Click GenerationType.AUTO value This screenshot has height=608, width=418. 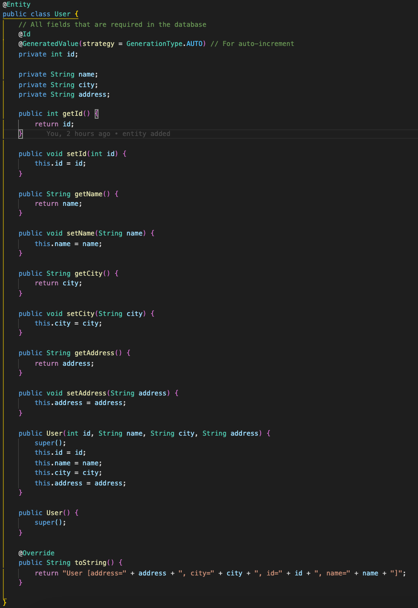coord(165,44)
